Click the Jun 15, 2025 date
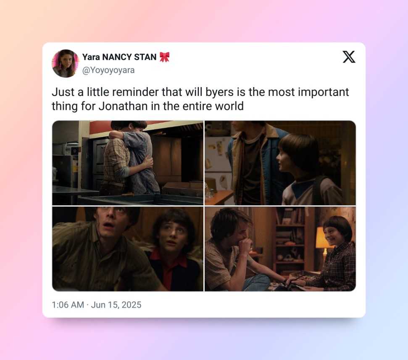This screenshot has height=360, width=408. pyautogui.click(x=116, y=304)
